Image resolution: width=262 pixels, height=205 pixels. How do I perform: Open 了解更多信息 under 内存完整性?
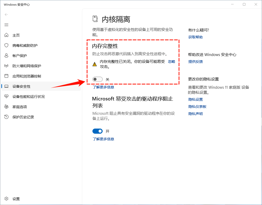coord(103,87)
